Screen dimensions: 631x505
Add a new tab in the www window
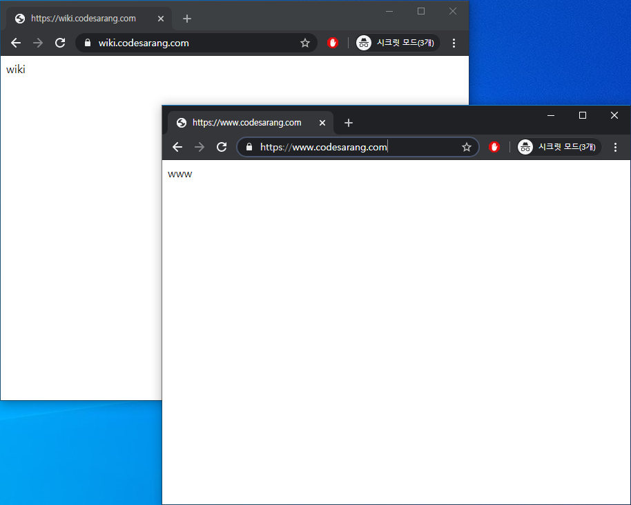(x=349, y=123)
